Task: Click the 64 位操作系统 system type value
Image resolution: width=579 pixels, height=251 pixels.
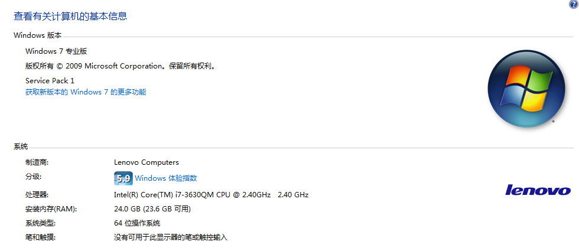Action: (x=137, y=223)
